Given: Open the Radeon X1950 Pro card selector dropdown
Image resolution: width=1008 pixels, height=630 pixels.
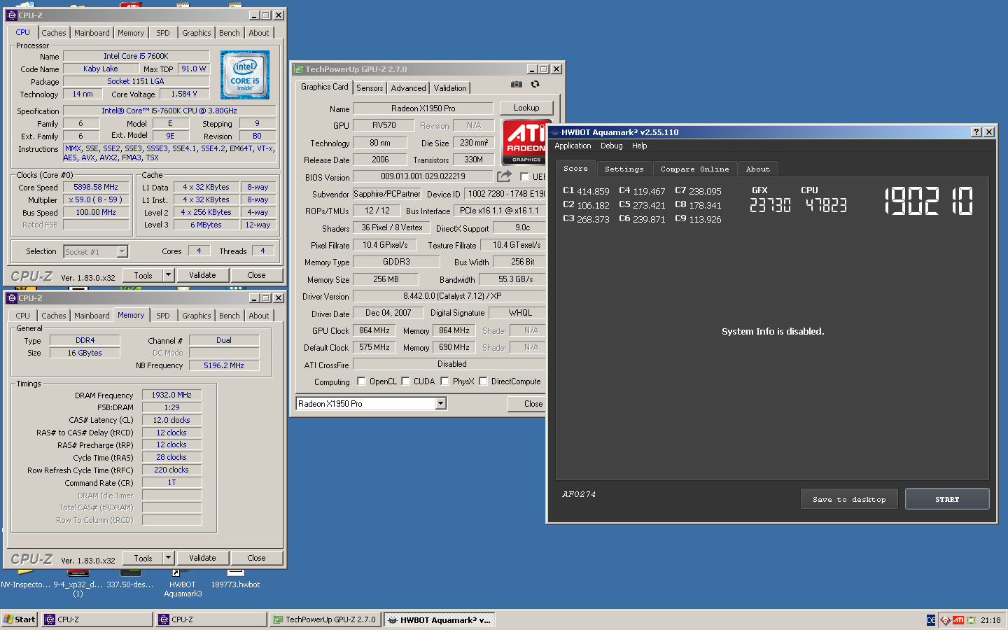Looking at the screenshot, I should (441, 403).
